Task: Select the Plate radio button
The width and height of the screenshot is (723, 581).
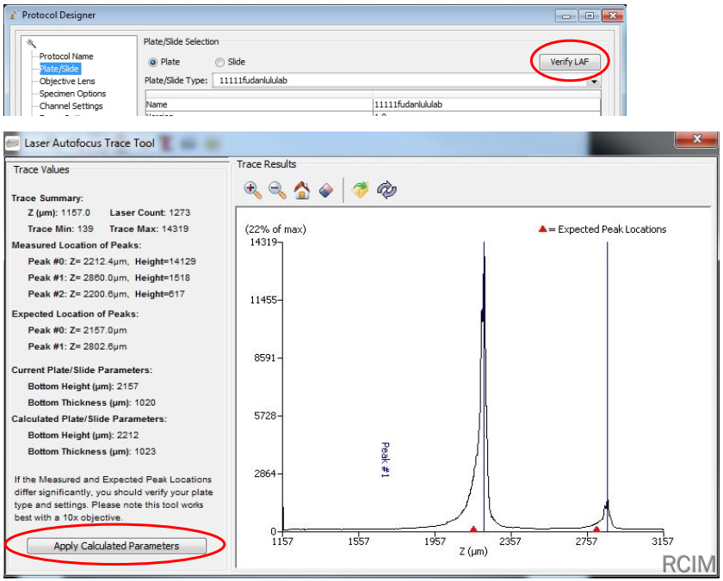Action: tap(153, 62)
